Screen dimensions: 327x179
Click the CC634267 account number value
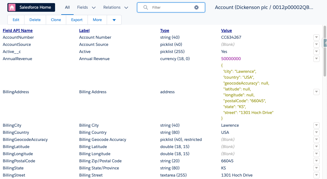point(231,37)
